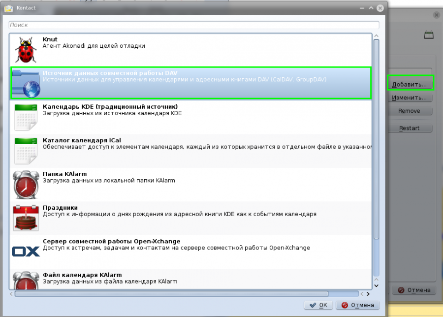Image resolution: width=443 pixels, height=317 pixels.
Task: Select Праздники entry title
Action: [x=60, y=208]
